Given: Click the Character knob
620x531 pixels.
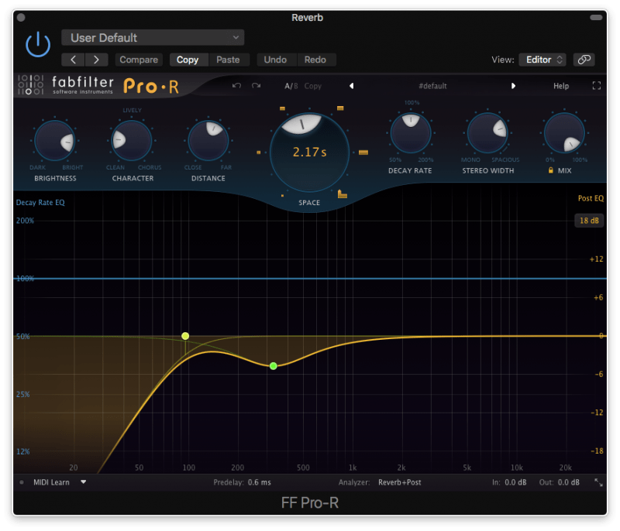Looking at the screenshot, I should 132,141.
